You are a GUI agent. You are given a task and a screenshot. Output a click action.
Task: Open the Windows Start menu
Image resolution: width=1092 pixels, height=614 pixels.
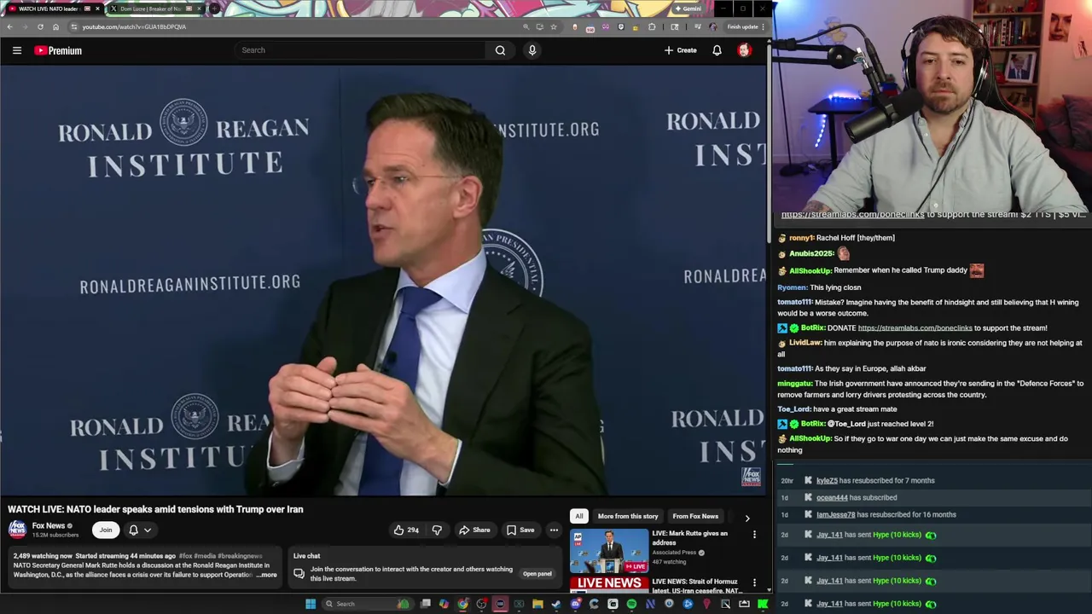(x=311, y=604)
